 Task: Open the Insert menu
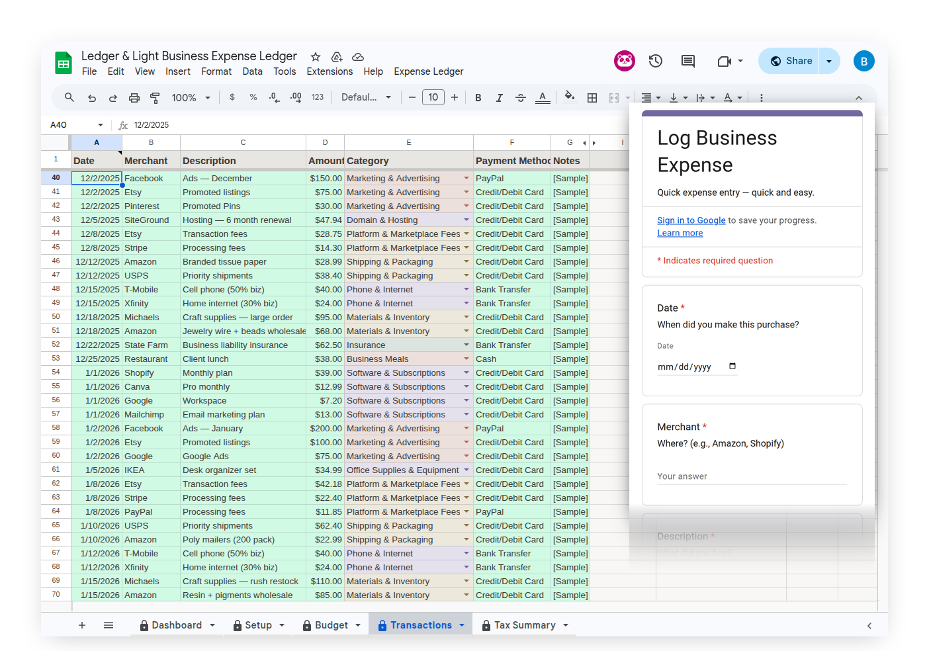178,71
